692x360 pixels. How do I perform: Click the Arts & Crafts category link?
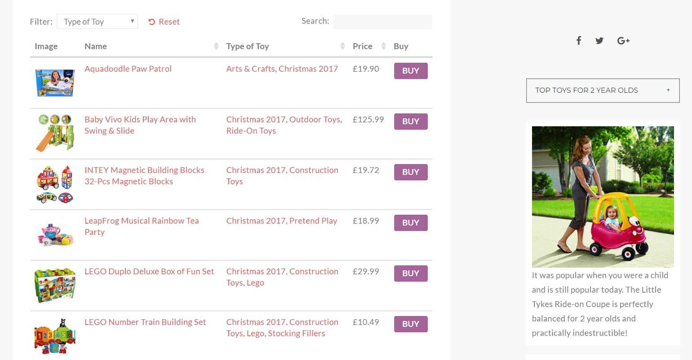click(250, 69)
